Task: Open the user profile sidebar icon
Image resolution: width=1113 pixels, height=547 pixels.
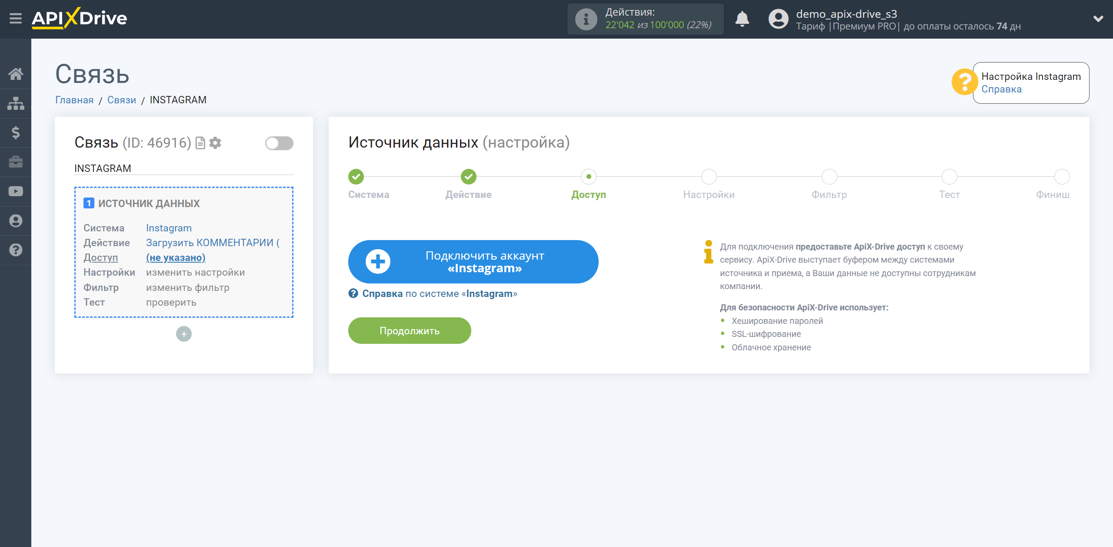Action: (16, 221)
